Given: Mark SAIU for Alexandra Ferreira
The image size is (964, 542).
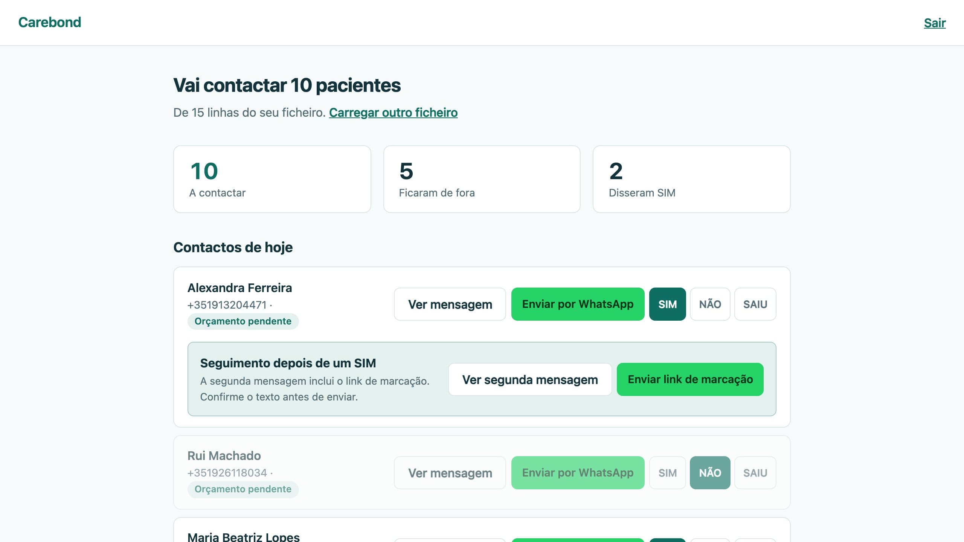Looking at the screenshot, I should [x=755, y=304].
